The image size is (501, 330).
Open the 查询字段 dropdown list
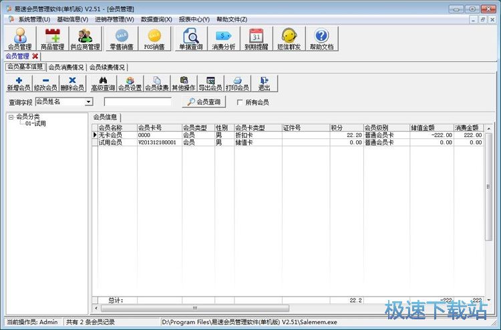point(89,102)
